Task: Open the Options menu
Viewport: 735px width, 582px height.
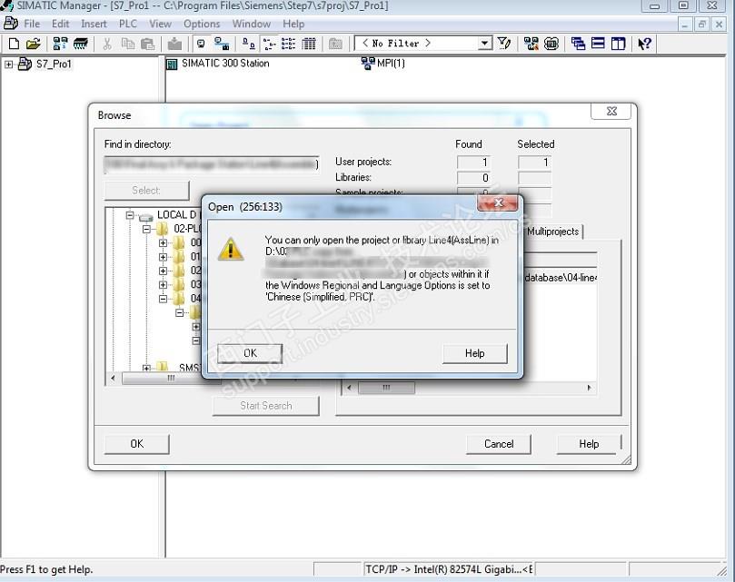Action: pos(202,24)
